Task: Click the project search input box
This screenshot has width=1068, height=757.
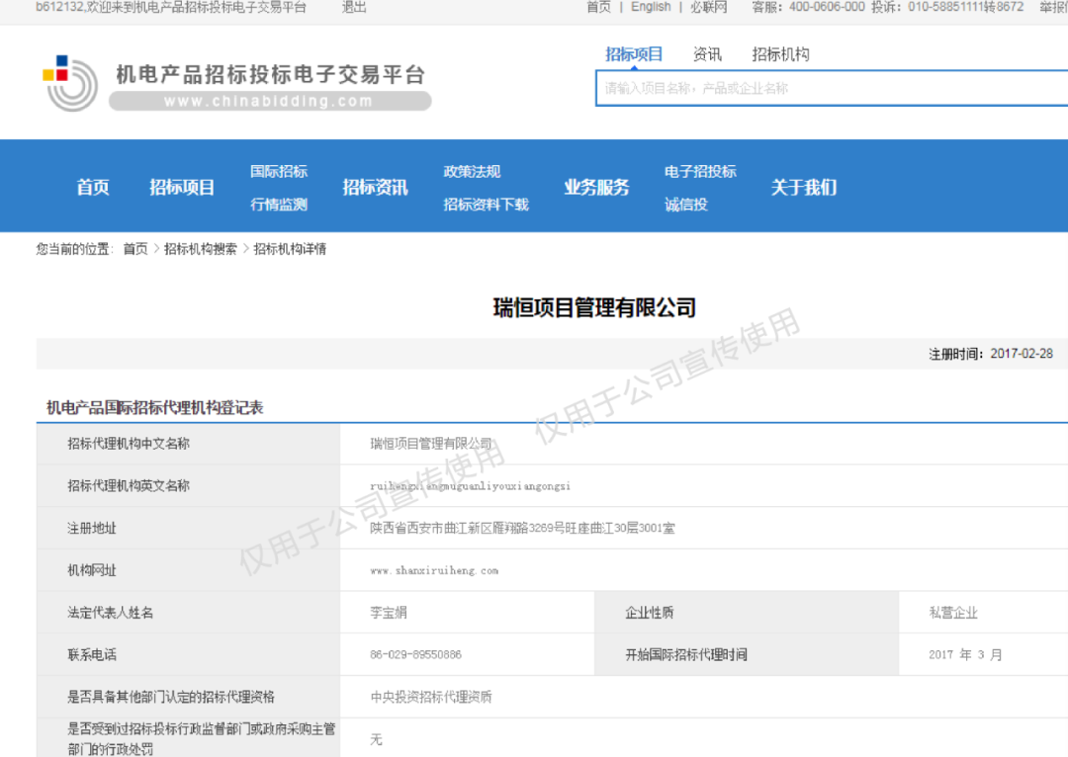Action: pyautogui.click(x=831, y=88)
